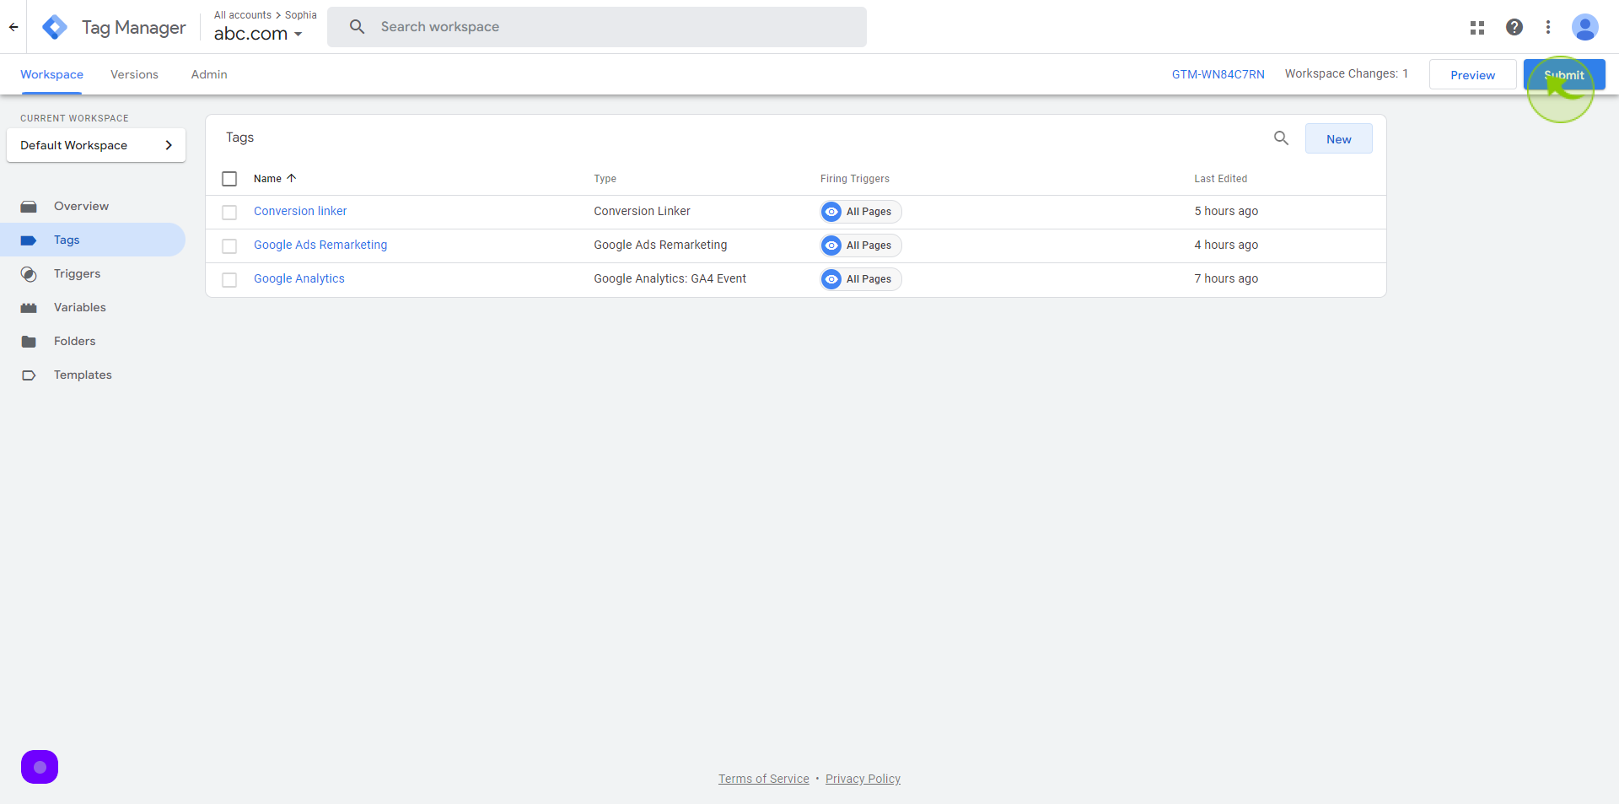Open Folders in the sidebar

click(93, 341)
